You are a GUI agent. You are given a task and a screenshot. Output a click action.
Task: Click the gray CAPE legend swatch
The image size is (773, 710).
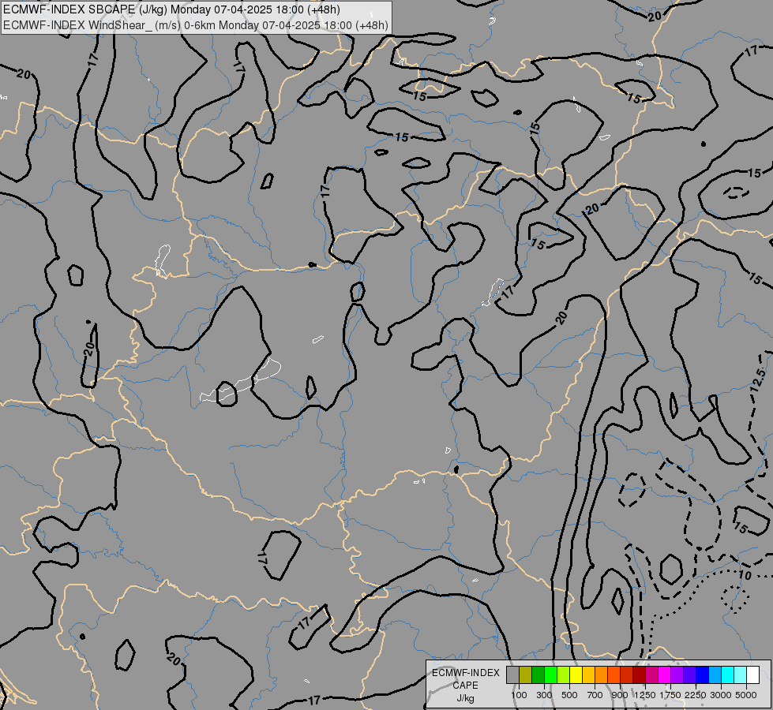coord(512,674)
